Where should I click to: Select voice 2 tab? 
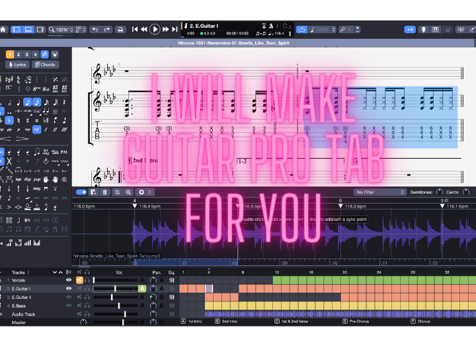click(19, 54)
